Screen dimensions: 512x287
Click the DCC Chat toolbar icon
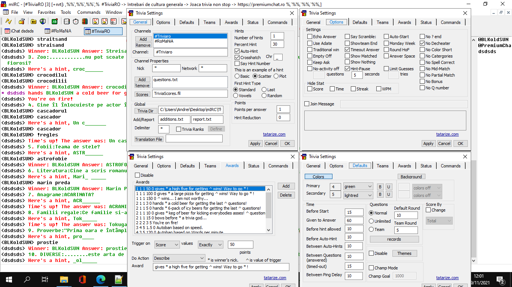(105, 21)
